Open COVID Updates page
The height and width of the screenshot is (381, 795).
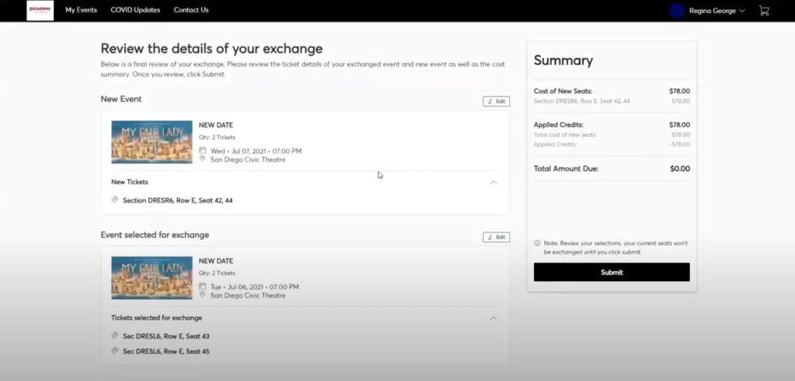[135, 10]
